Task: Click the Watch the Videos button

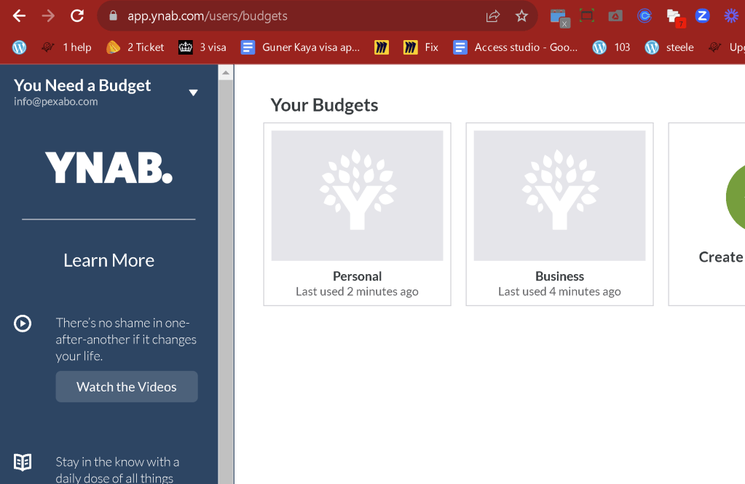Action: coord(127,386)
